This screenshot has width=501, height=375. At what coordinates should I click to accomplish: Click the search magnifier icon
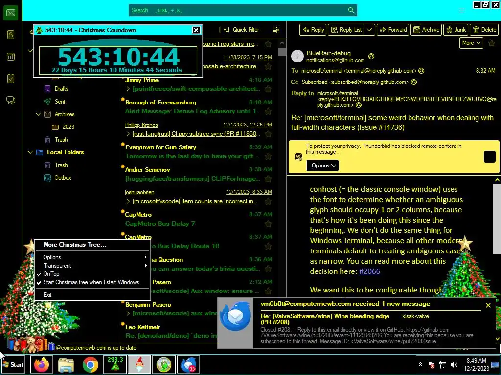point(351,10)
